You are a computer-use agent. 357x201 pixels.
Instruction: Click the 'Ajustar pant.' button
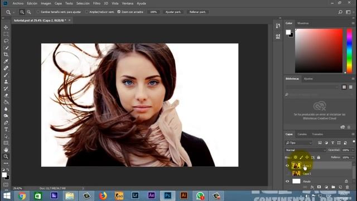coord(173,12)
